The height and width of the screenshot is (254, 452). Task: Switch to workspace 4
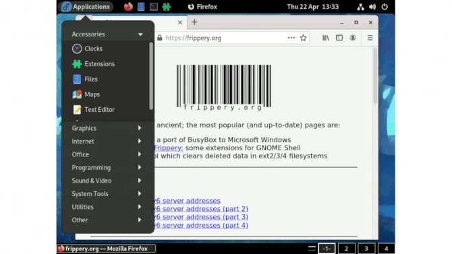pyautogui.click(x=386, y=249)
